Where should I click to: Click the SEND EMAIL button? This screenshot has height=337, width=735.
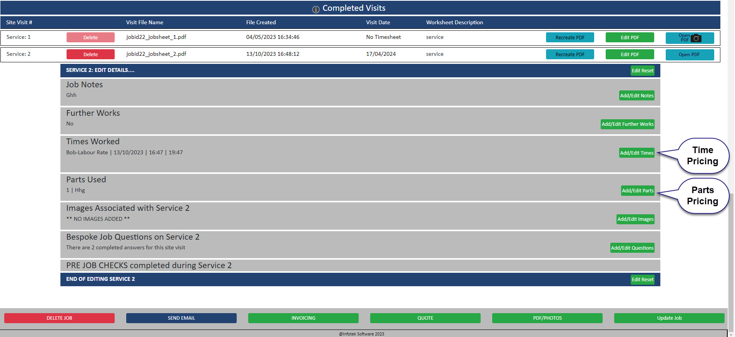pos(181,318)
